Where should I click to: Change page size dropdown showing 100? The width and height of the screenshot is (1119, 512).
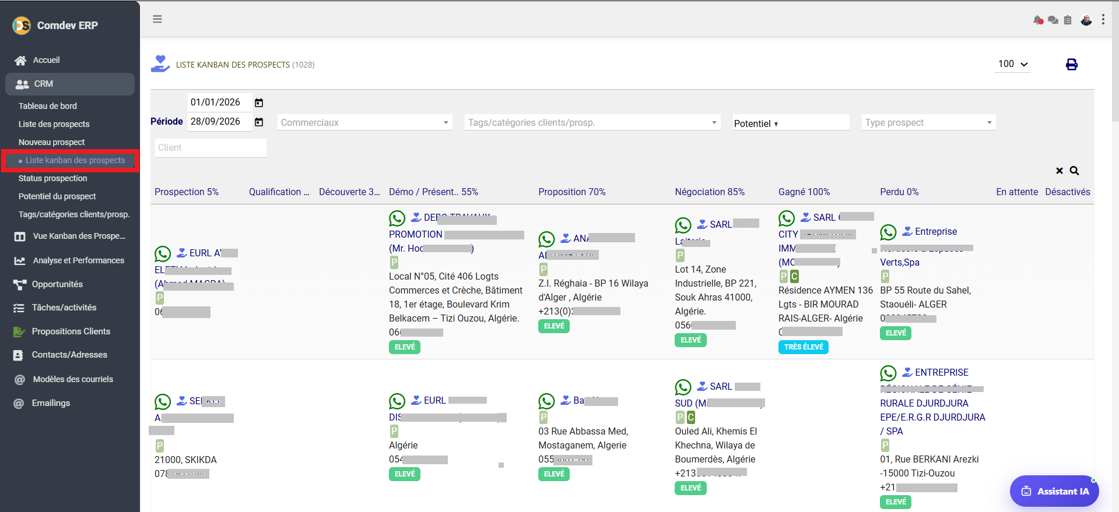[x=1013, y=64]
